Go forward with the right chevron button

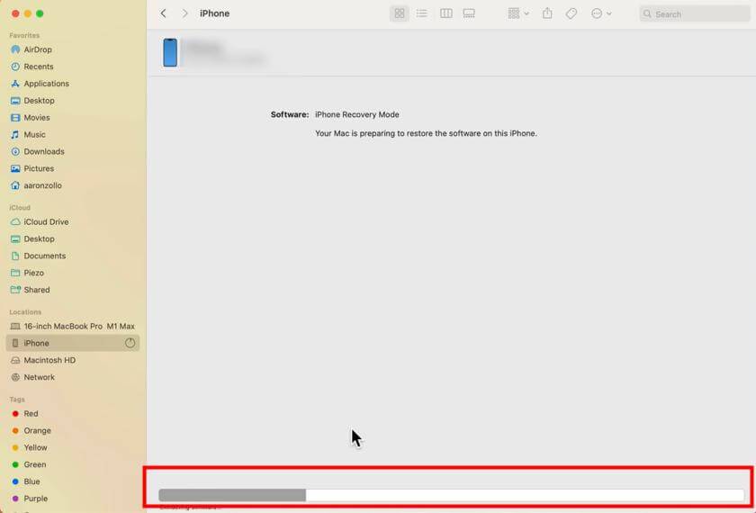point(184,13)
